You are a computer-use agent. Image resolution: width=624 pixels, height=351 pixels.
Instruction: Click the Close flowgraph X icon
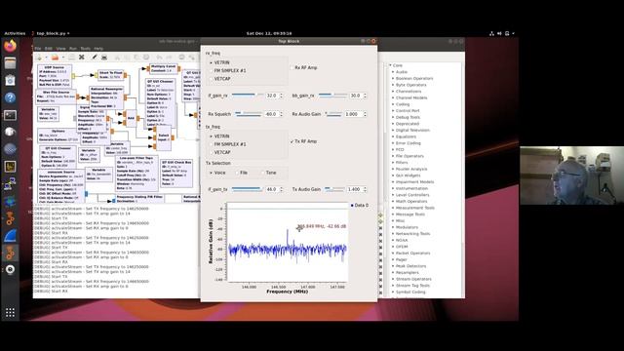(x=82, y=58)
